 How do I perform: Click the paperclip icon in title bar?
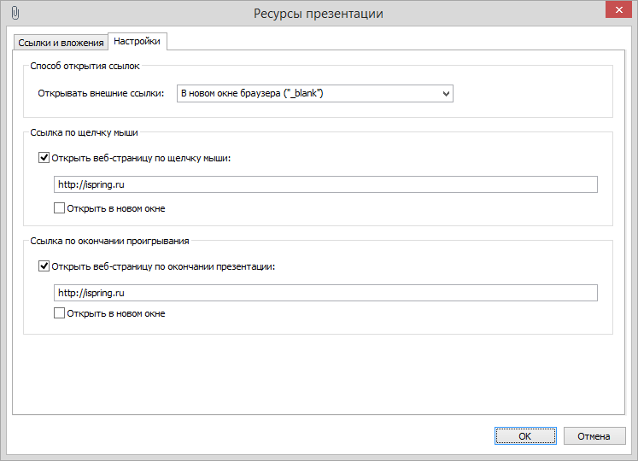(15, 13)
